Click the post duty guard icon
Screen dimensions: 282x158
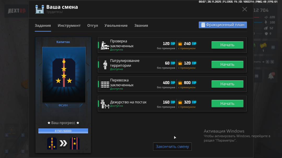pyautogui.click(x=105, y=104)
